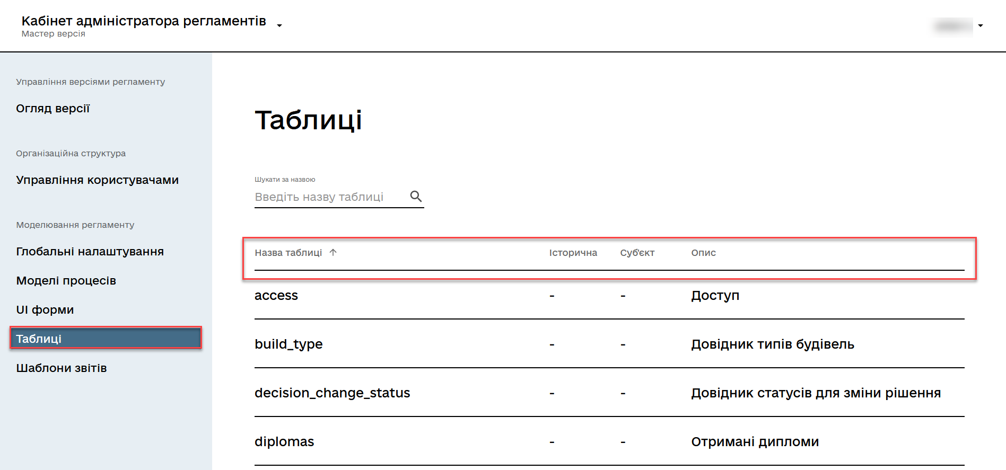Click the search magnifier icon
This screenshot has width=1006, height=470.
(x=416, y=197)
